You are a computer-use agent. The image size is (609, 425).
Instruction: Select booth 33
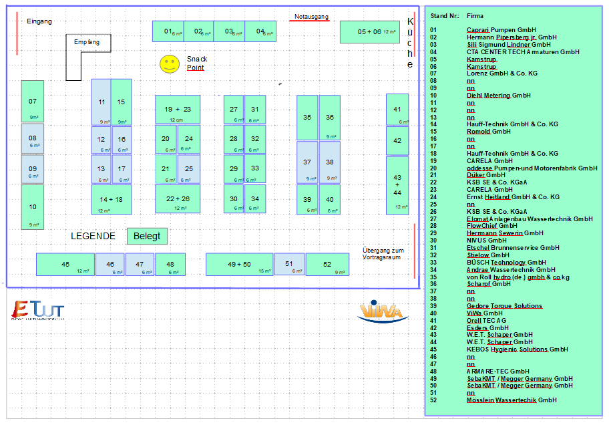[x=255, y=169]
